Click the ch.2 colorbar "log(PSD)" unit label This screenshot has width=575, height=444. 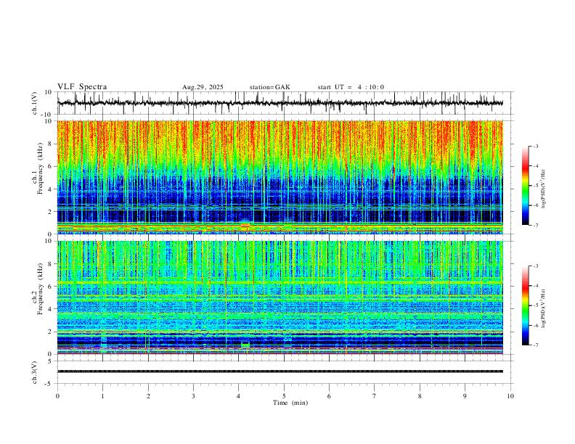544,309
